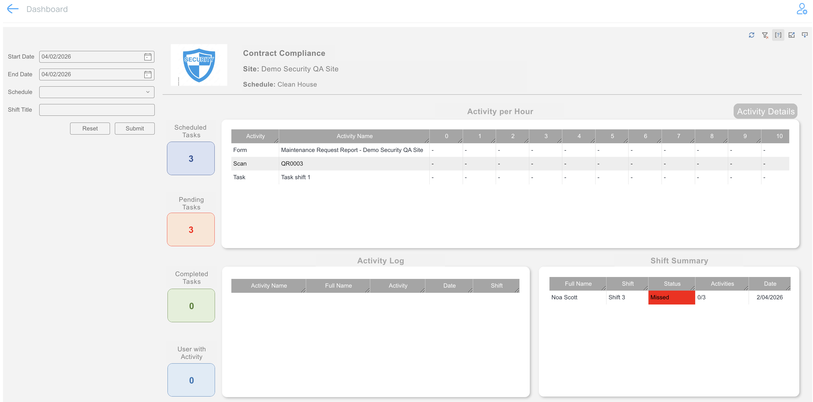This screenshot has height=402, width=813.
Task: Sort by the Activity Name column header
Action: pos(354,136)
